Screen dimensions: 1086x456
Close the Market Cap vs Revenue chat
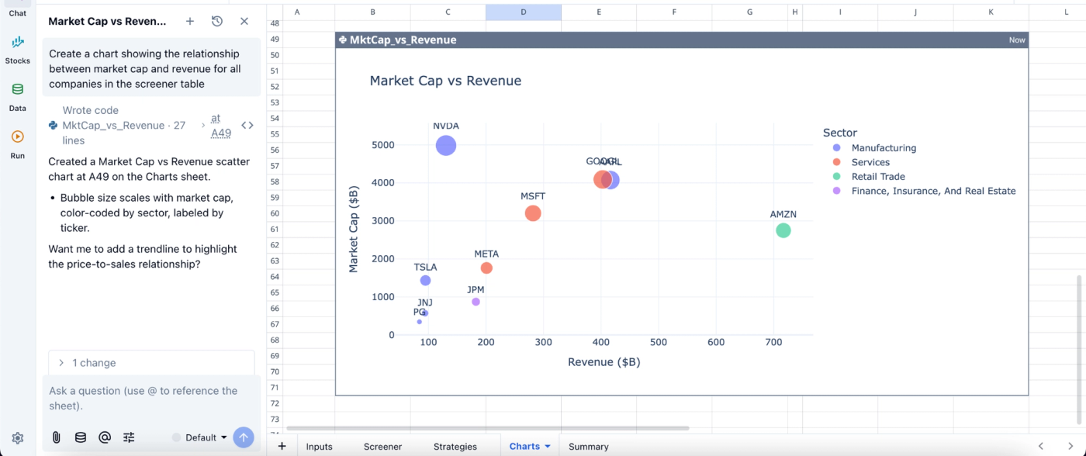[244, 22]
